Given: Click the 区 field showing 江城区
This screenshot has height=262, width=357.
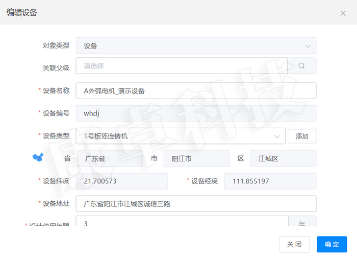Looking at the screenshot, I should (x=283, y=159).
